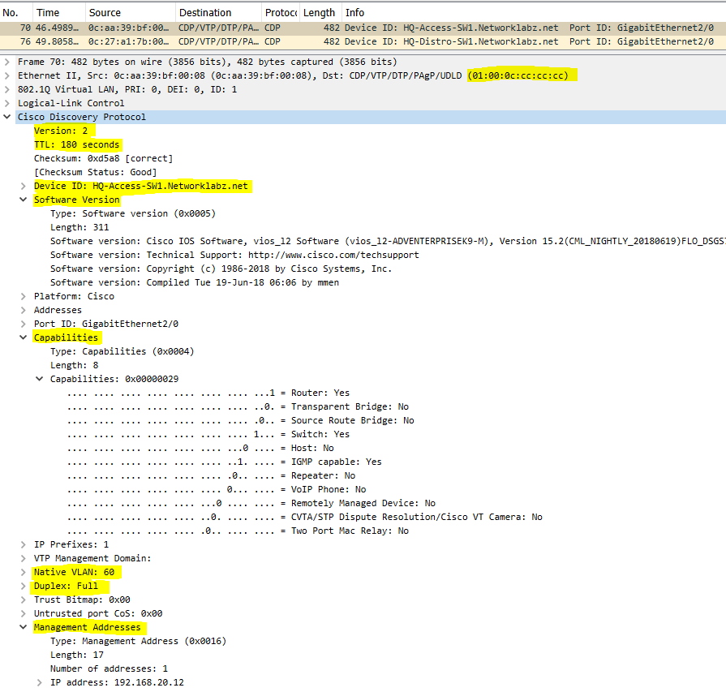
Task: Select the Compiled Tue 19-Jun-18 line
Action: [195, 282]
